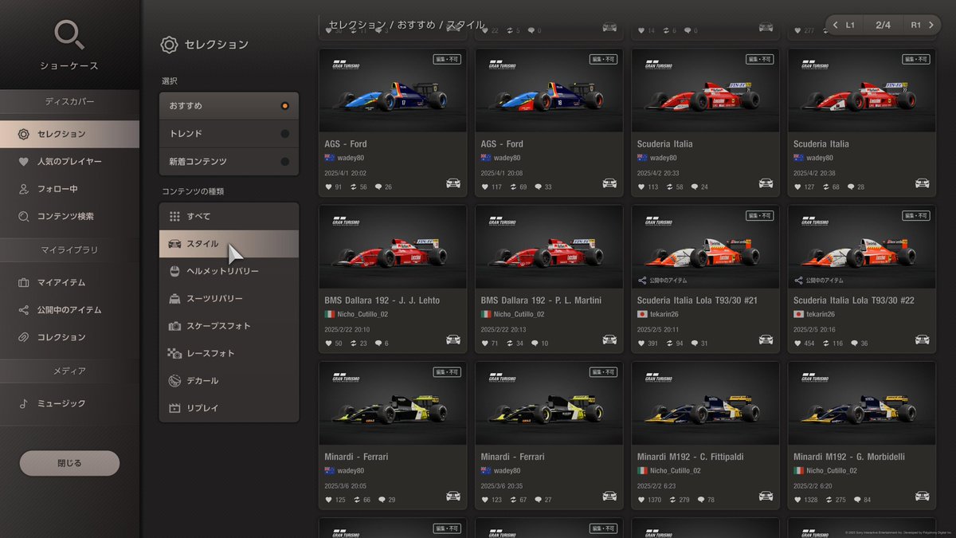Select the 新着コンテンツ radio option
The height and width of the screenshot is (538, 956).
[229, 161]
